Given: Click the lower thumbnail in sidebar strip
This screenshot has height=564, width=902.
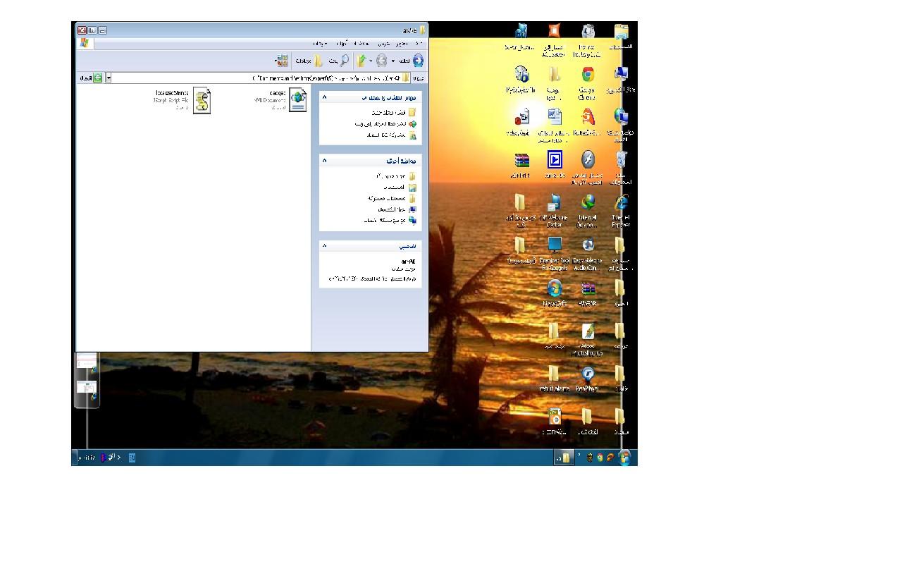Looking at the screenshot, I should coord(87,387).
